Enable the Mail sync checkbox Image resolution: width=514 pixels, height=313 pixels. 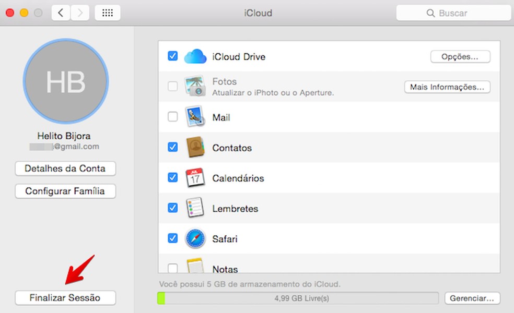pos(173,117)
